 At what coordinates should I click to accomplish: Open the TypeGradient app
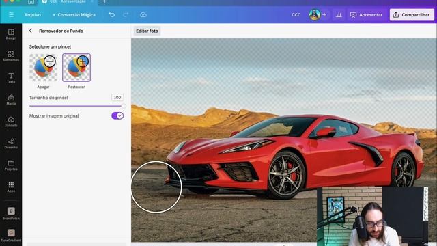[11, 235]
